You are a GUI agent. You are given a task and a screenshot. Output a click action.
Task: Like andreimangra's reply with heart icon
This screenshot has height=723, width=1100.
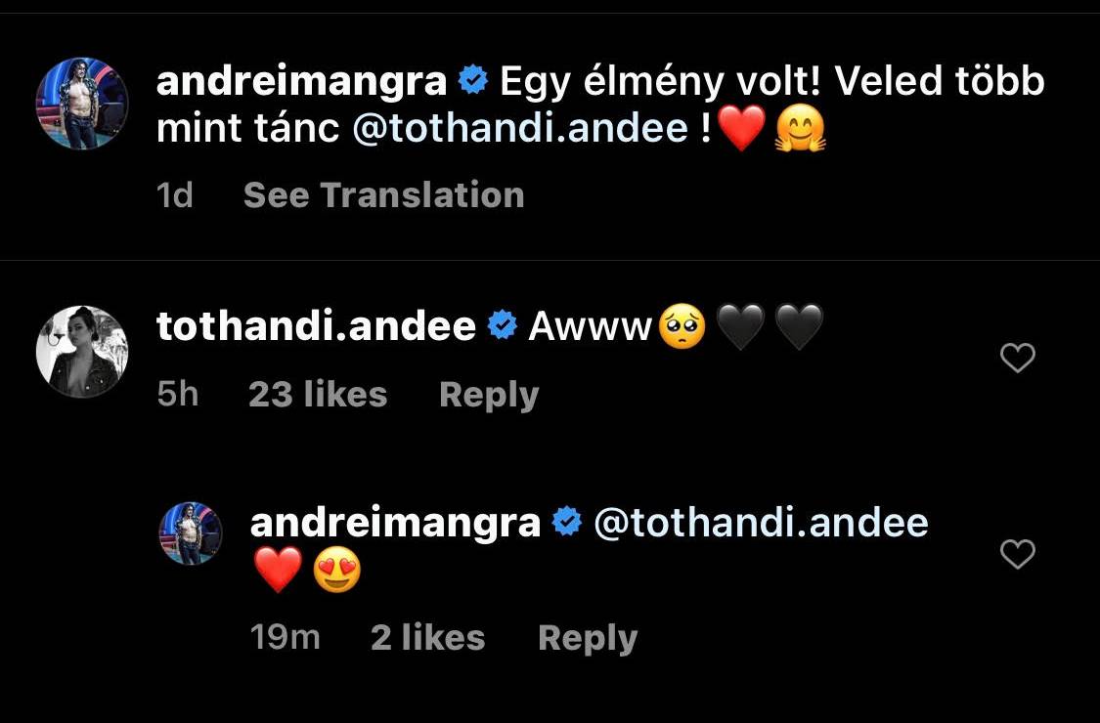click(x=1017, y=554)
